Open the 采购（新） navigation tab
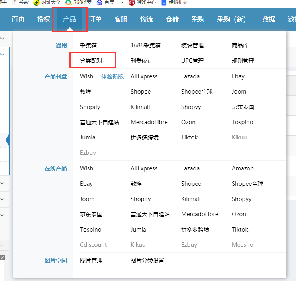296x281 pixels. point(231,19)
